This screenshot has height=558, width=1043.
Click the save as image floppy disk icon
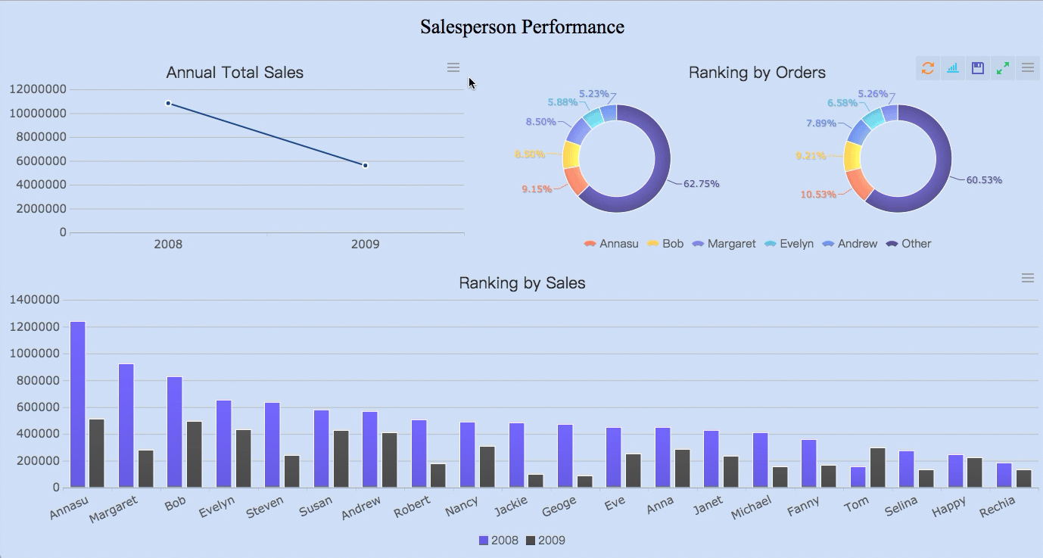977,67
